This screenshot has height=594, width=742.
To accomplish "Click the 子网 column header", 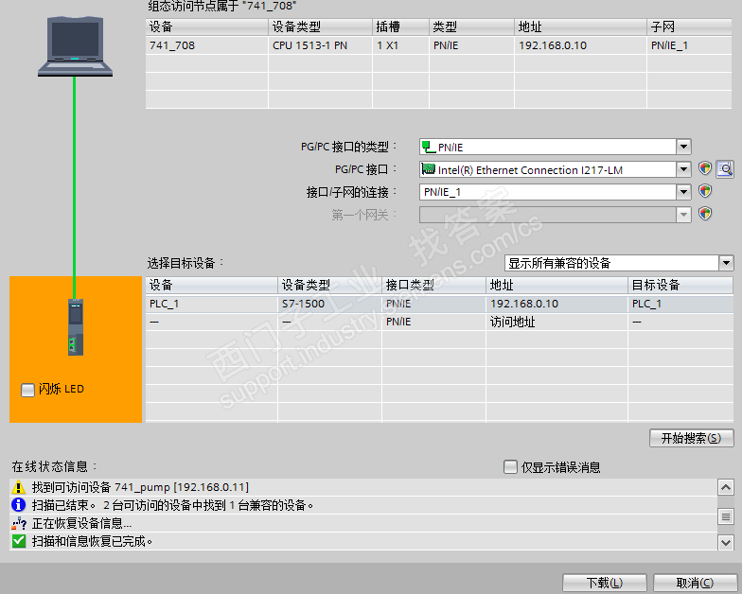I will pyautogui.click(x=689, y=26).
